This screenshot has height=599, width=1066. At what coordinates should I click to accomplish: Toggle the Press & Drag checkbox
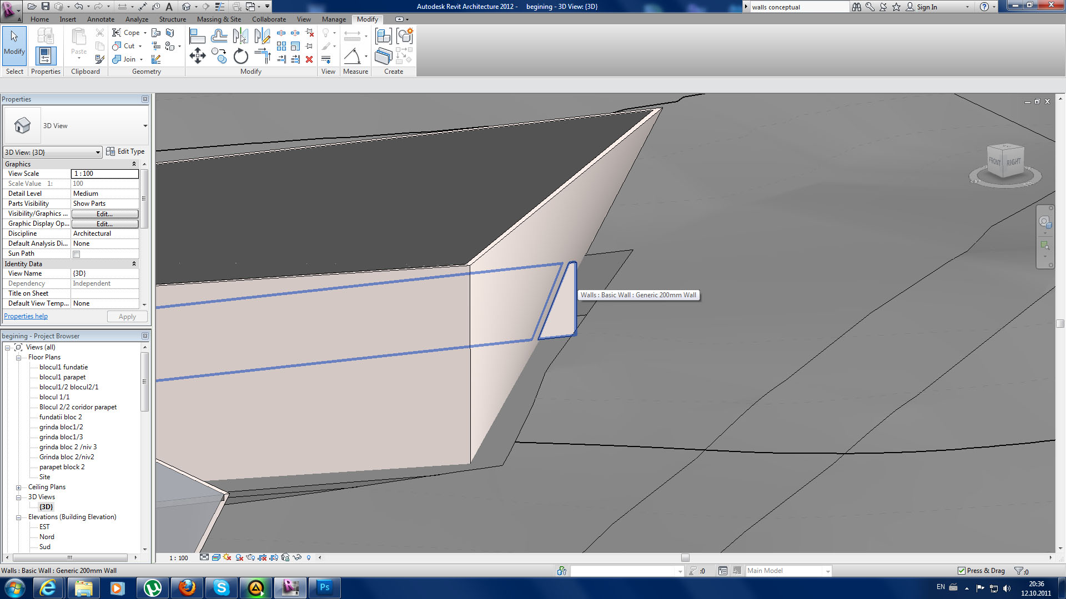(x=961, y=571)
